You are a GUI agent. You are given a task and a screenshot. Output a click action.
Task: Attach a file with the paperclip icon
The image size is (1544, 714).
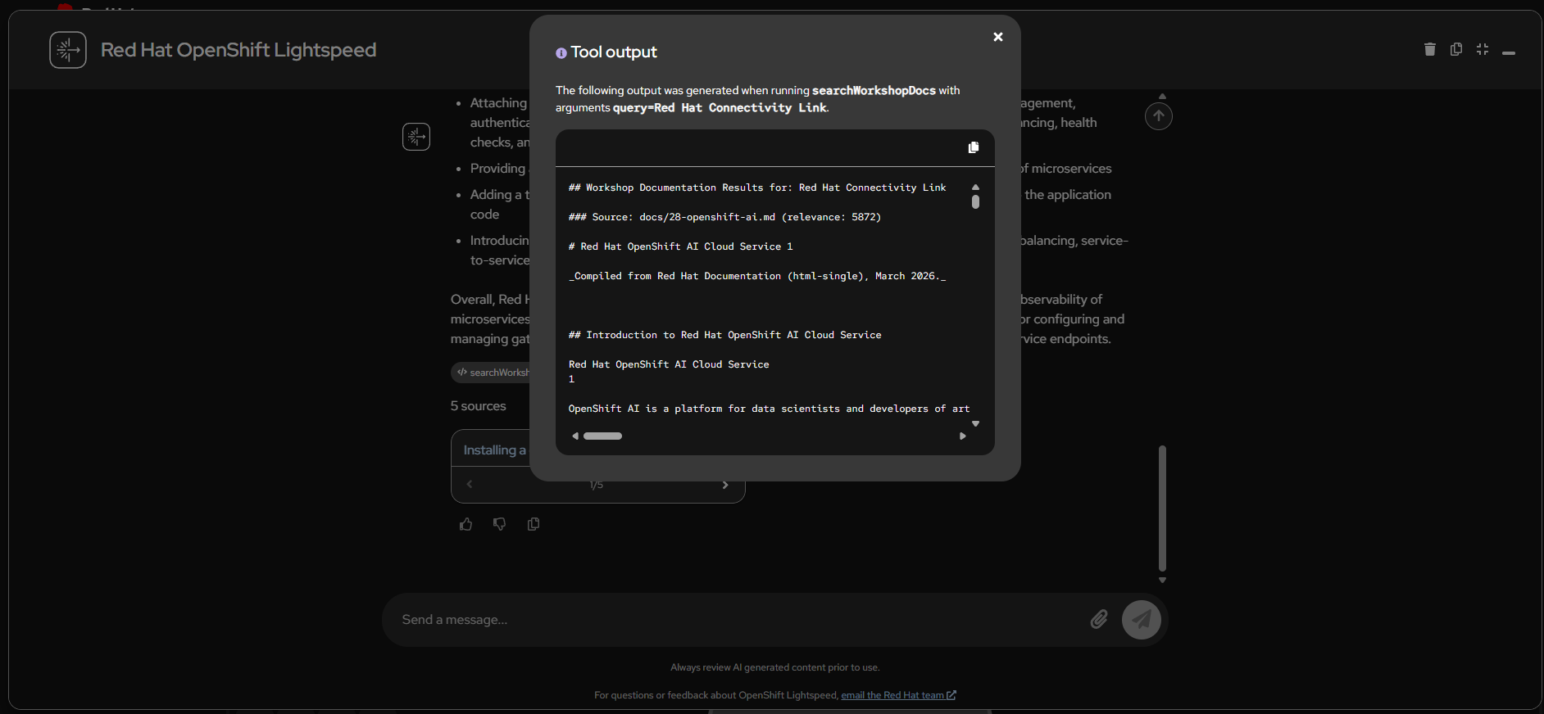tap(1099, 620)
